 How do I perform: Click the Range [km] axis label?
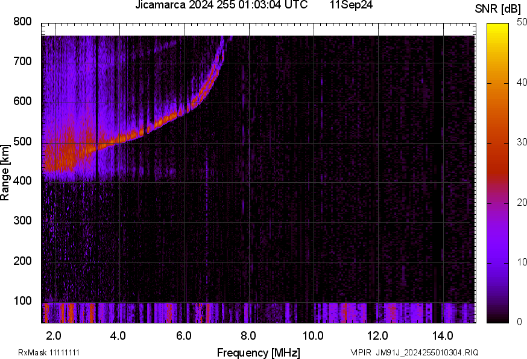(x=5, y=173)
